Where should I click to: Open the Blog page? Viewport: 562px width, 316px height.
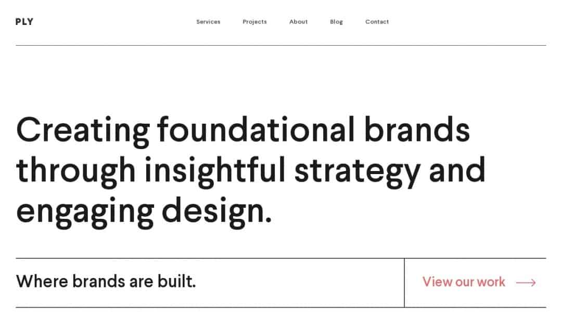tap(336, 22)
